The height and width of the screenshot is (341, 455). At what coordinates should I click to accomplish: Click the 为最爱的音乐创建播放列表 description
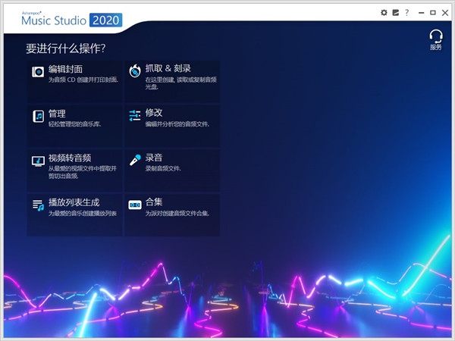[x=83, y=214]
